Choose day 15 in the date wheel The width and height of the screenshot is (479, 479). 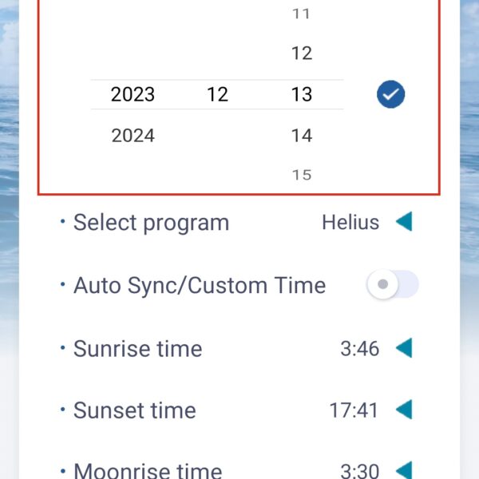coord(302,175)
